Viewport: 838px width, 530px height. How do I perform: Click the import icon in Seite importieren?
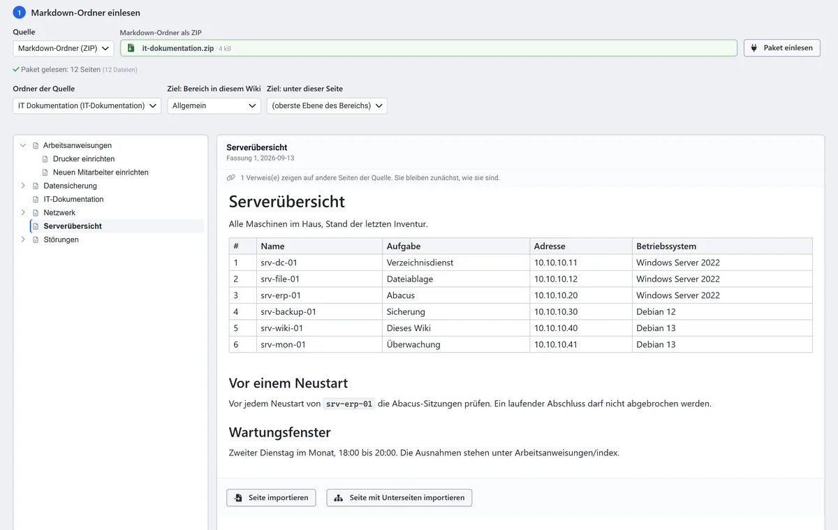click(x=238, y=498)
